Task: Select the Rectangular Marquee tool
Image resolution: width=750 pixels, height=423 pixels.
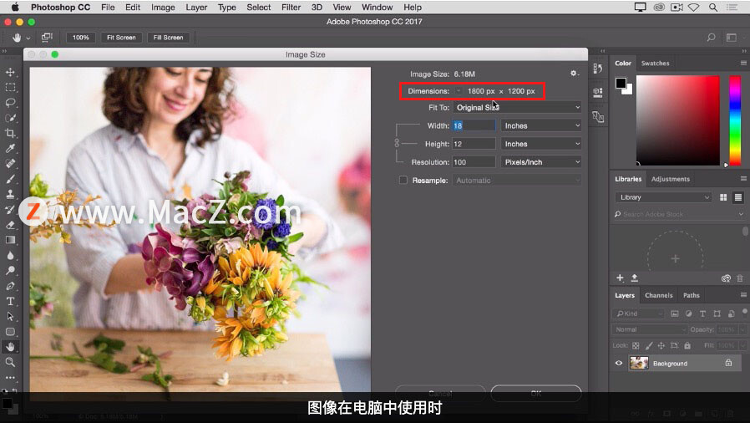Action: click(x=10, y=88)
